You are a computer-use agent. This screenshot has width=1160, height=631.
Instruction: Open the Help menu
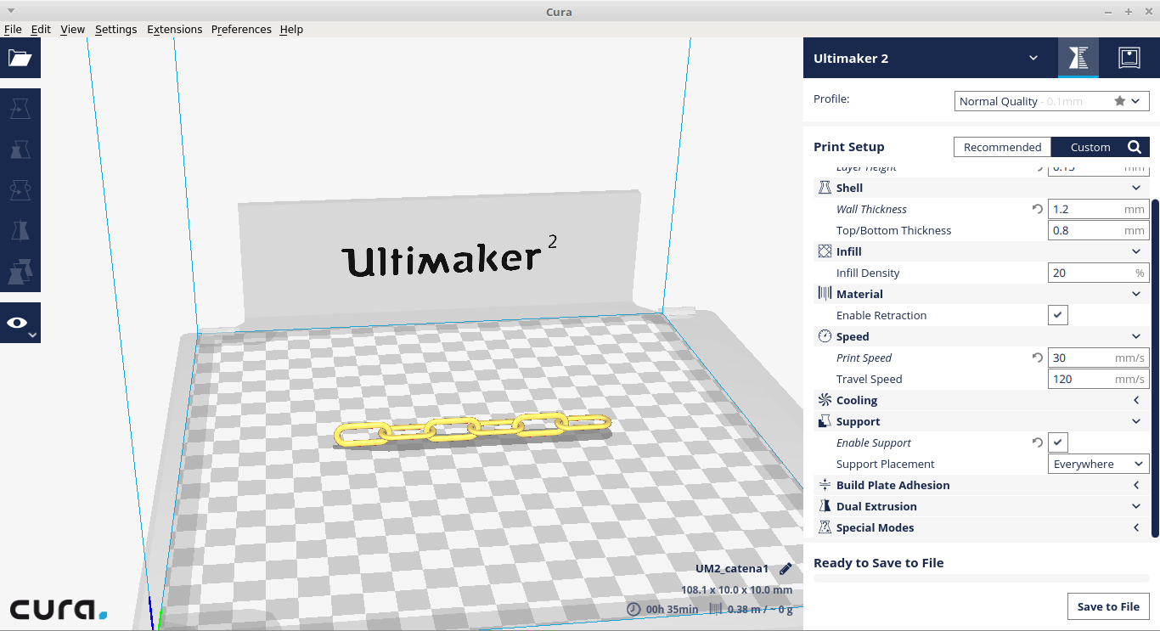(x=291, y=29)
